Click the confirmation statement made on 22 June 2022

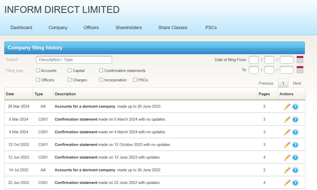pos(107,182)
